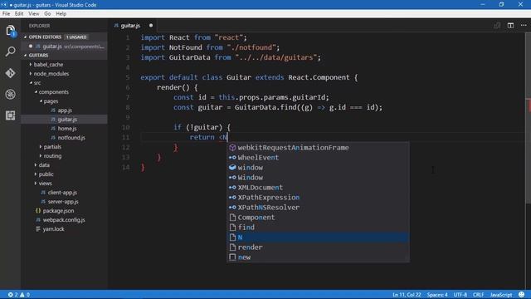This screenshot has width=531, height=299.
Task: Open the Edit menu
Action: click(x=19, y=14)
